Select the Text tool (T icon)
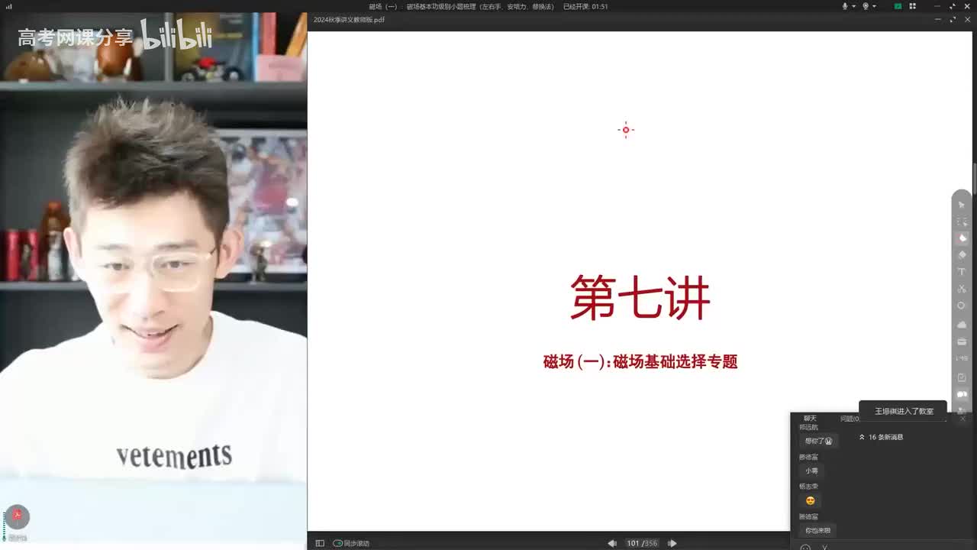977x550 pixels. 962,272
